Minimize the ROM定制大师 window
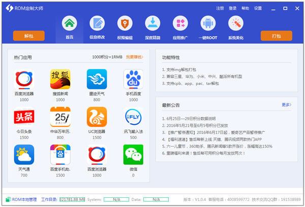 coord(273,9)
